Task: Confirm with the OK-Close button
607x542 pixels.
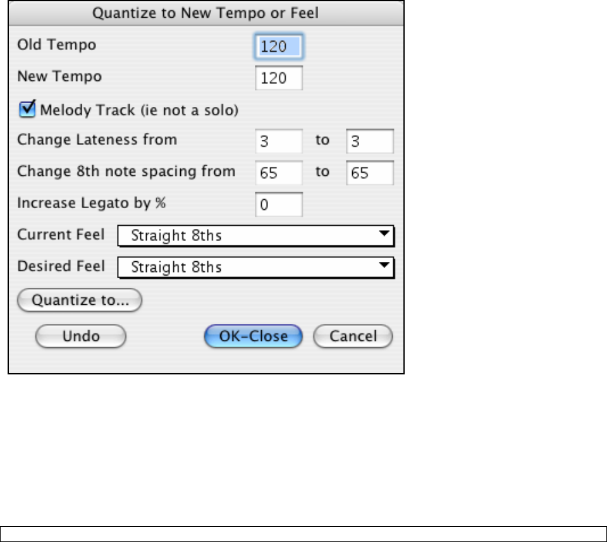Action: point(254,336)
